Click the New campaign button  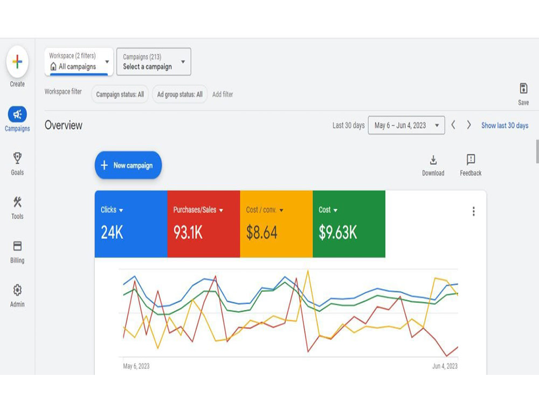coord(128,165)
